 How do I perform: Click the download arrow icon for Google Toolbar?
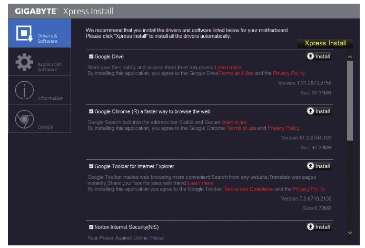(x=311, y=166)
